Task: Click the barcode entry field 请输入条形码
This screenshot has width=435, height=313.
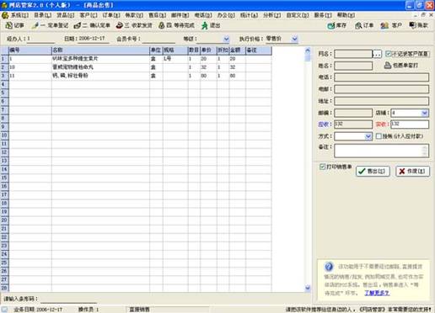Action: (x=68, y=299)
